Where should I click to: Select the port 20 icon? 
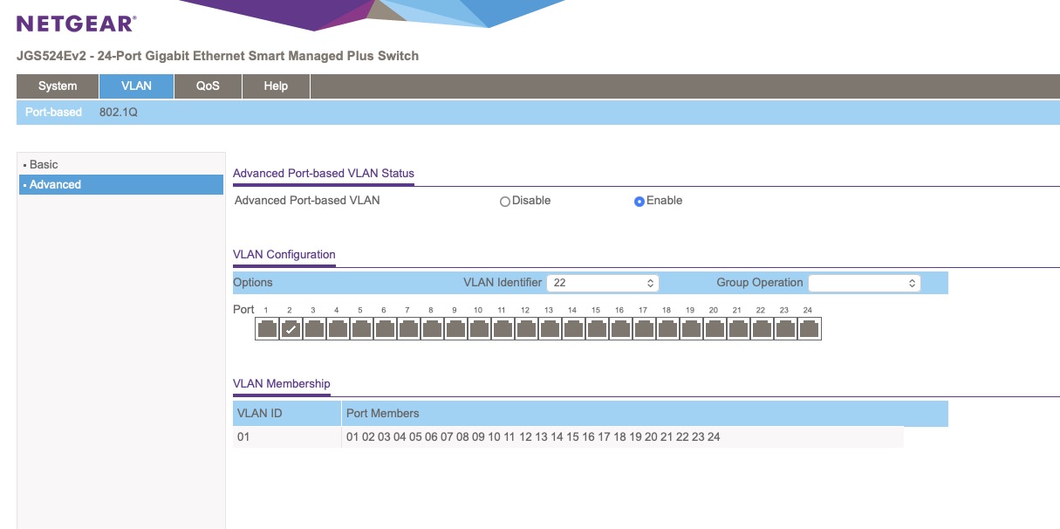click(715, 329)
